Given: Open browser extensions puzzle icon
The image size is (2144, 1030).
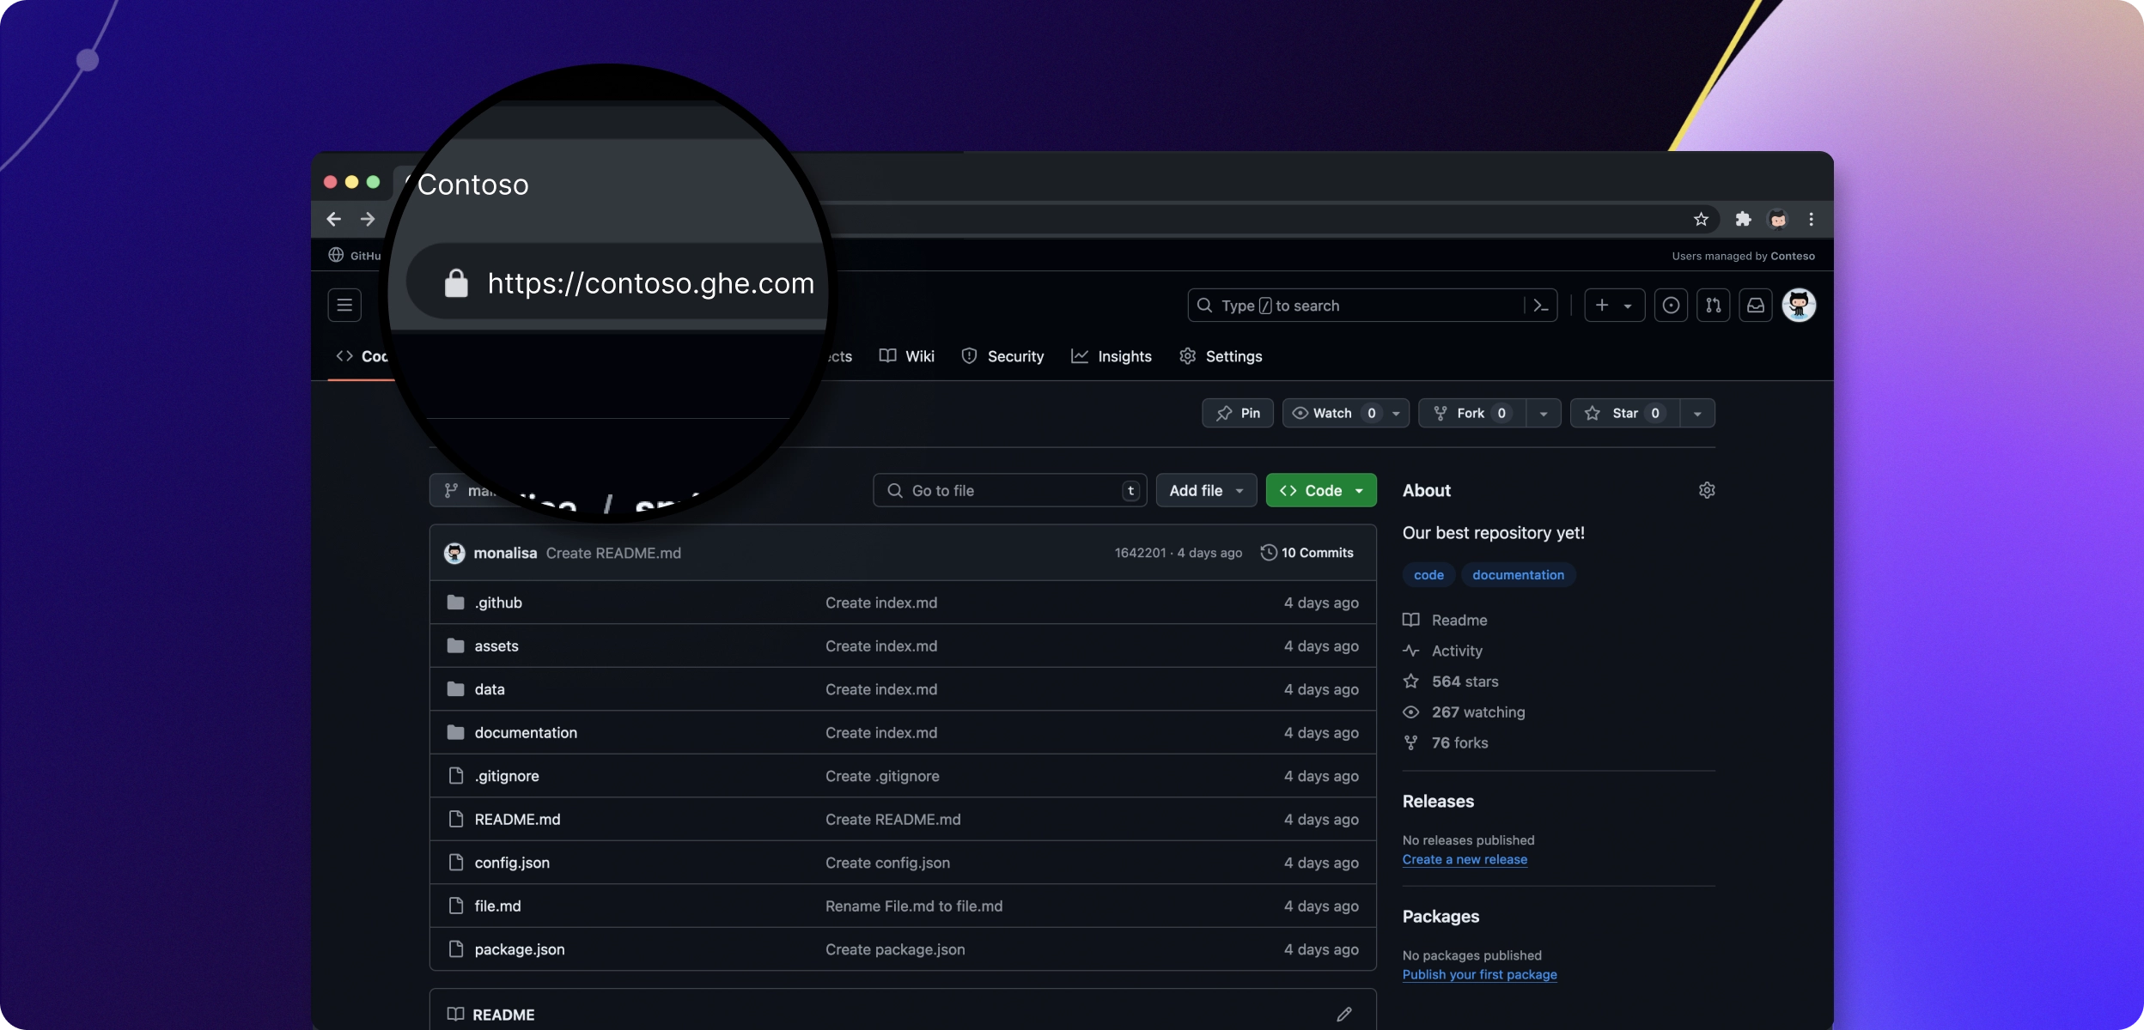Looking at the screenshot, I should click(x=1743, y=220).
